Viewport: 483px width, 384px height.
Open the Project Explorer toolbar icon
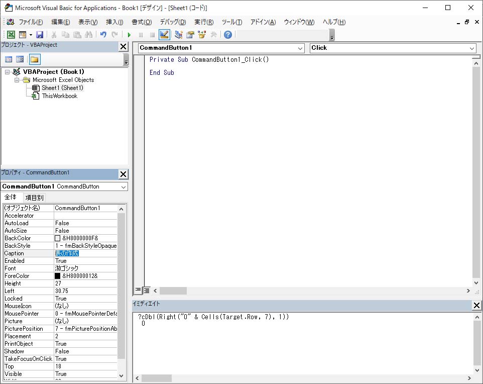click(x=179, y=35)
